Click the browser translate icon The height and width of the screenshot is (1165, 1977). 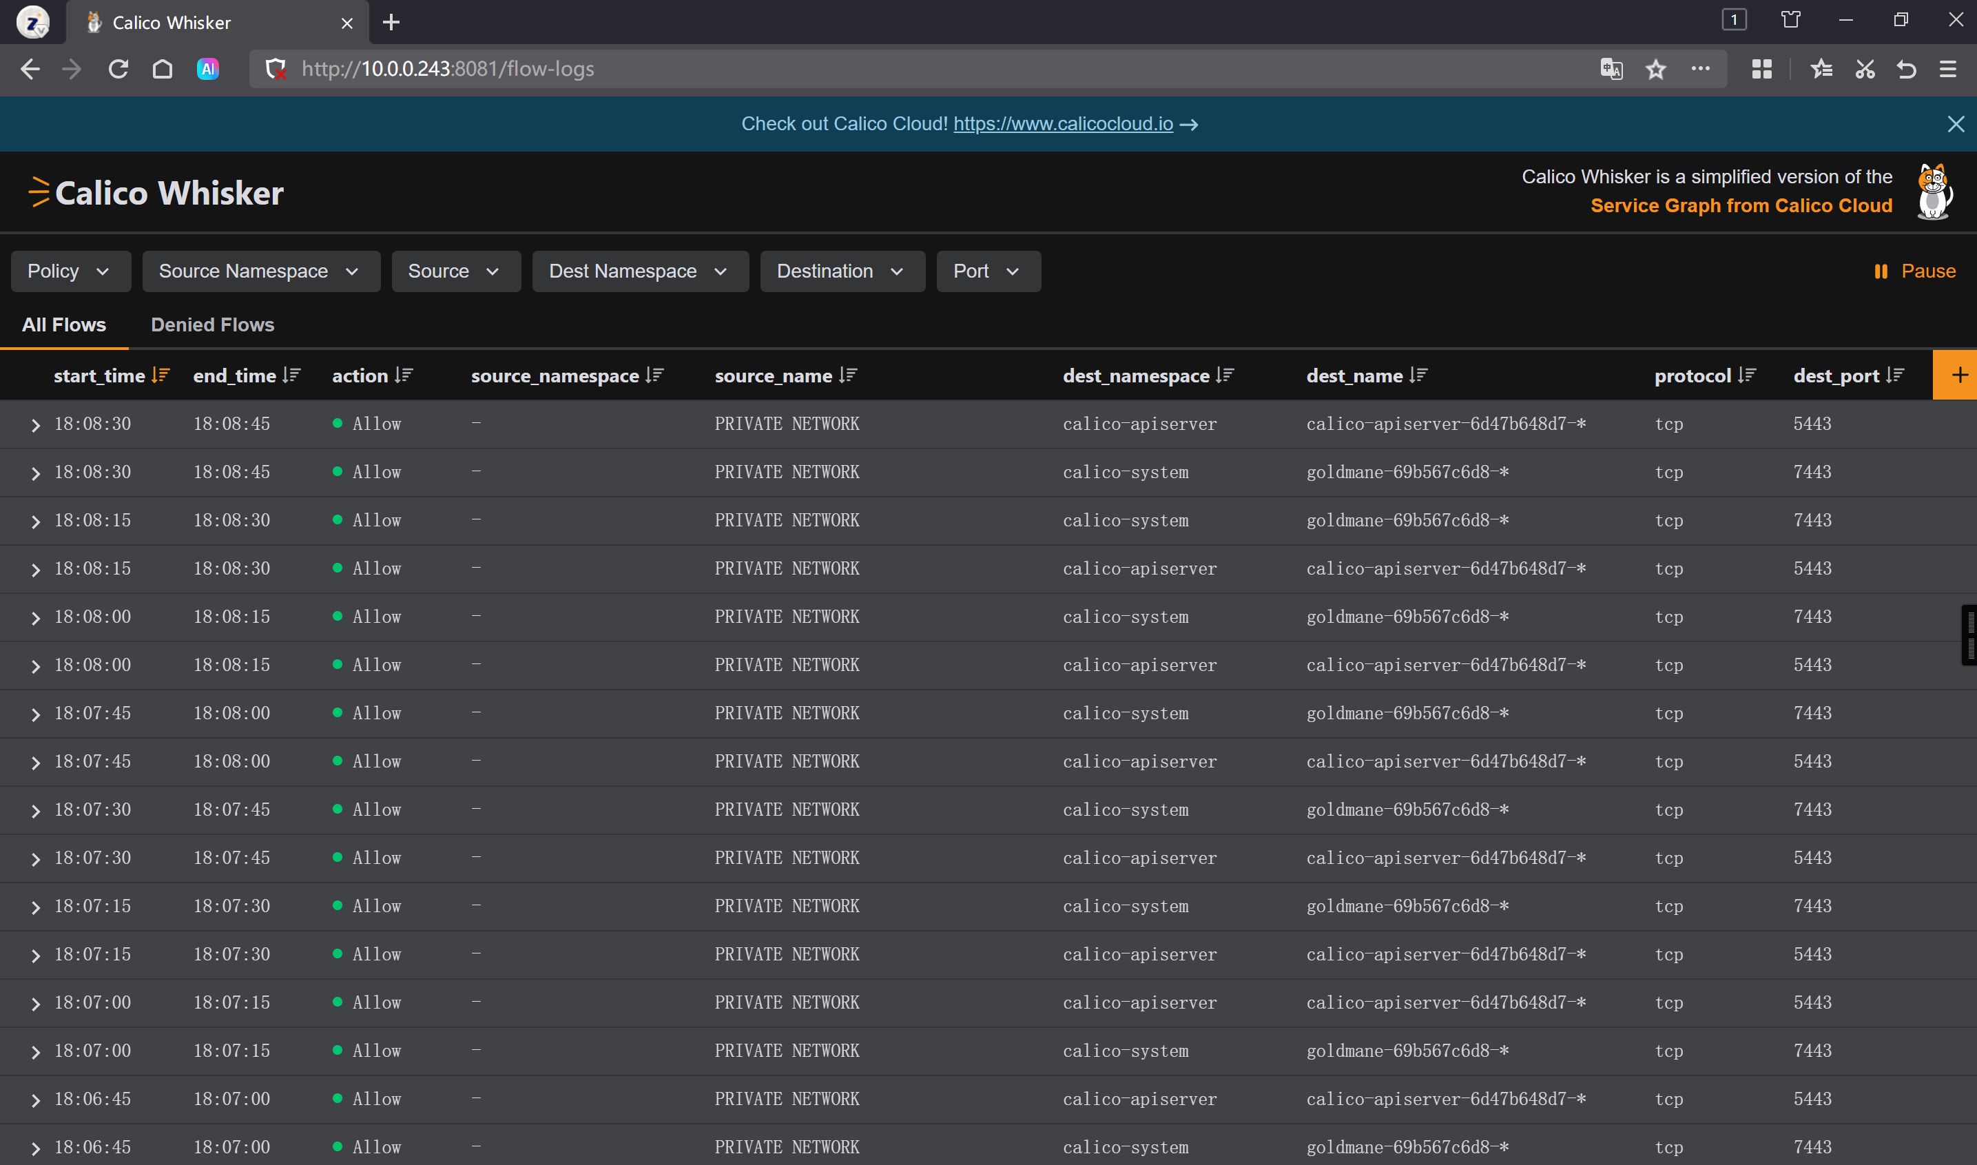point(1611,69)
